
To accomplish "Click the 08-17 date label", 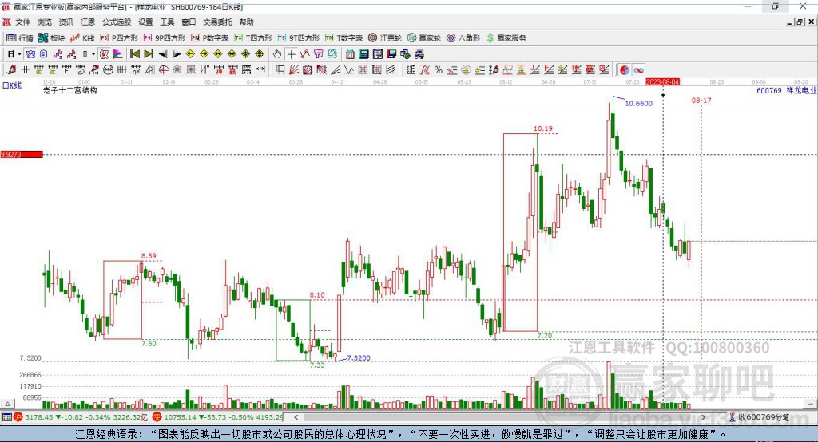I will [701, 100].
